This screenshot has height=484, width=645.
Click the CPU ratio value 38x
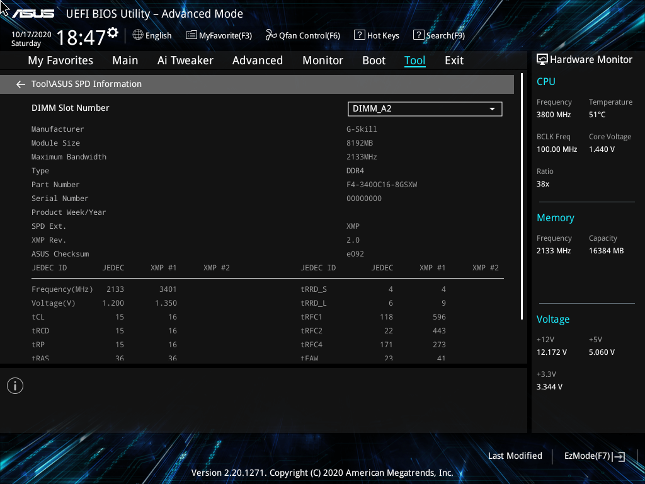pos(542,184)
